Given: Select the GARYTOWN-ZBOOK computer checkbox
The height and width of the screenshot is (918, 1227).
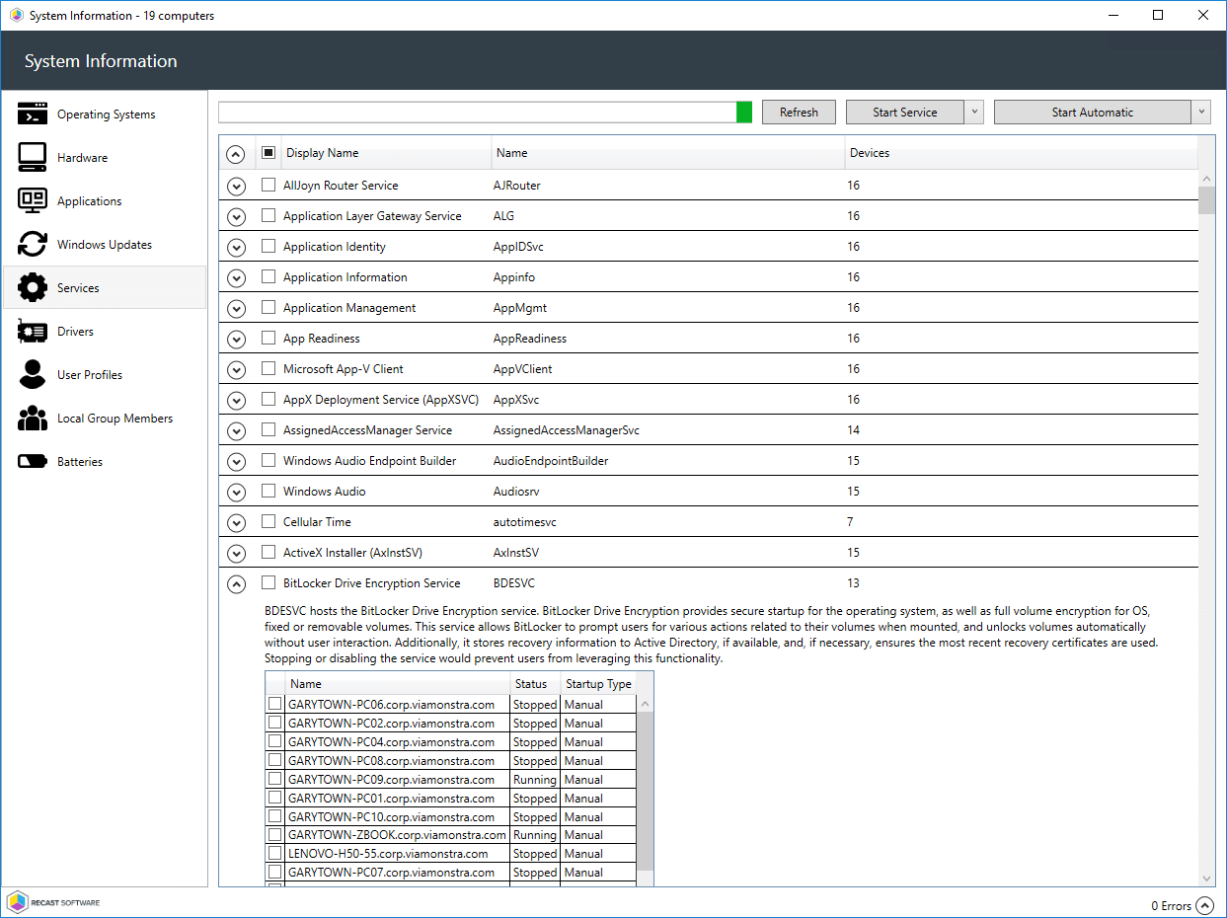Looking at the screenshot, I should (274, 834).
